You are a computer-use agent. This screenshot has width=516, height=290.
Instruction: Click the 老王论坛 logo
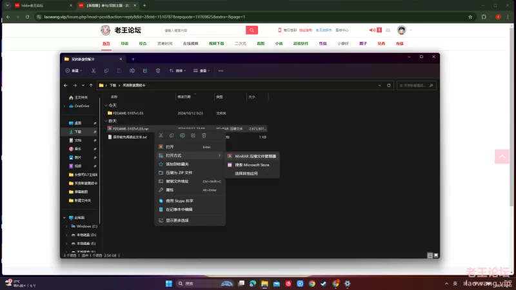point(121,30)
